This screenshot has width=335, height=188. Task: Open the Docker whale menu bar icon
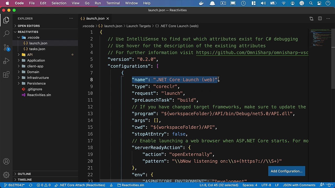[x=202, y=3]
